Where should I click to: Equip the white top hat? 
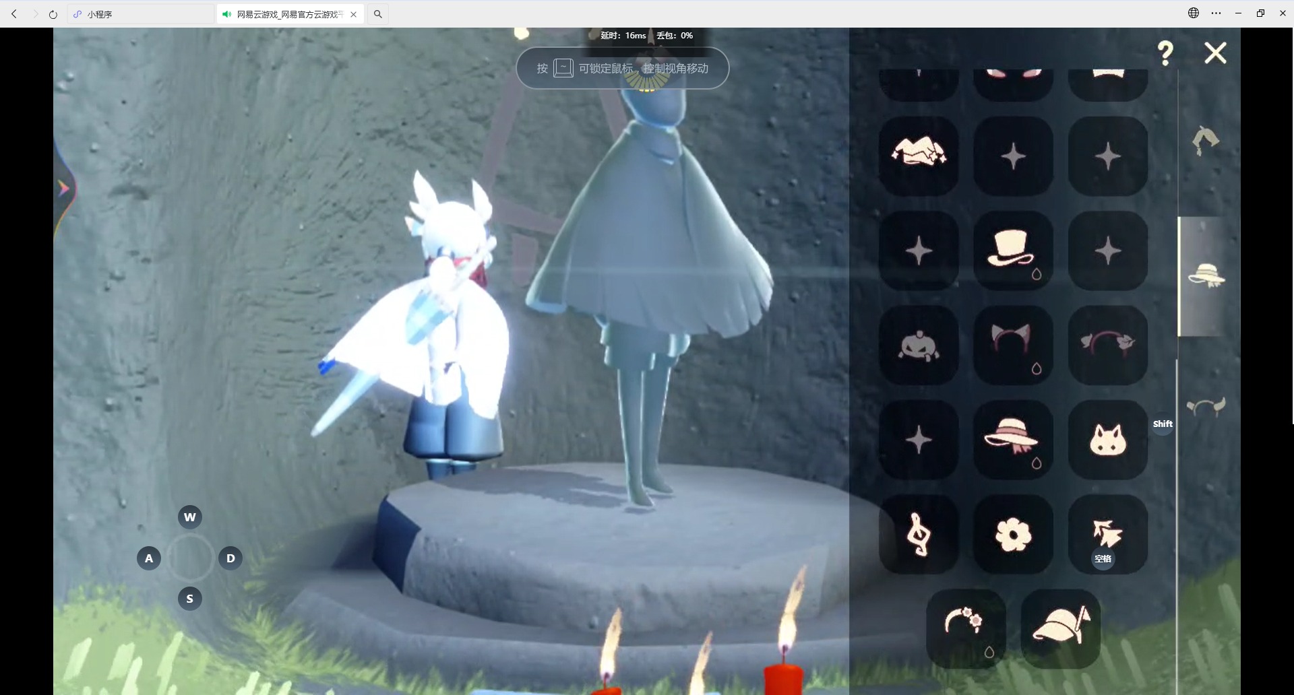point(1013,251)
